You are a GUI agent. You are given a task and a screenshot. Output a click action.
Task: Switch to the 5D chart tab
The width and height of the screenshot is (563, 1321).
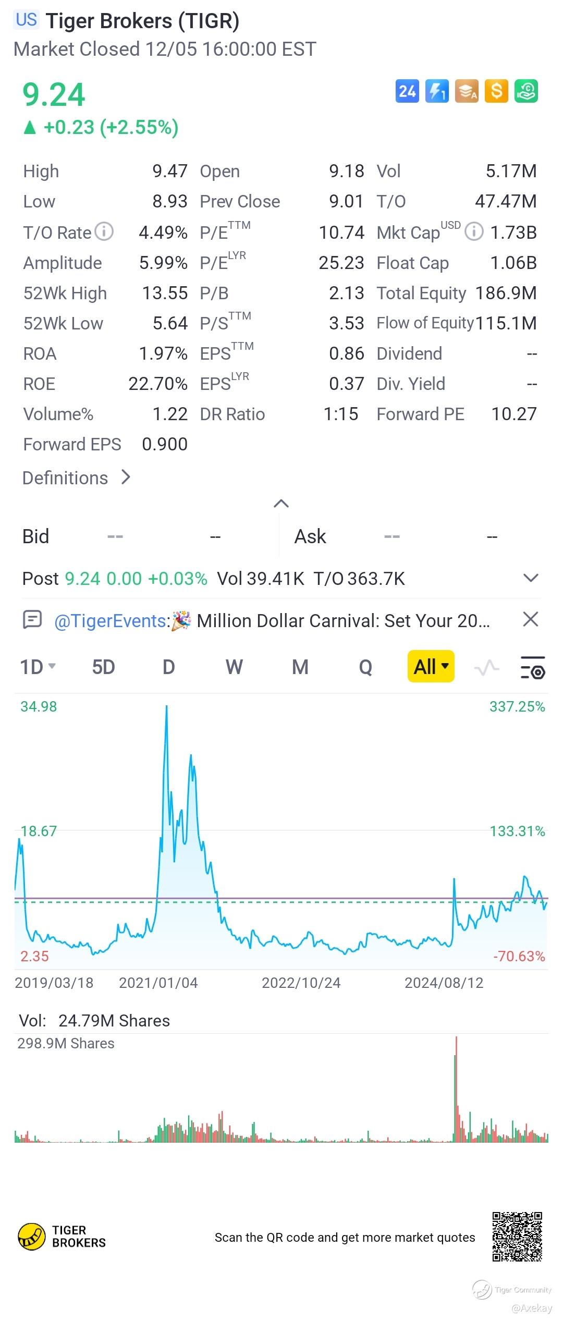103,667
